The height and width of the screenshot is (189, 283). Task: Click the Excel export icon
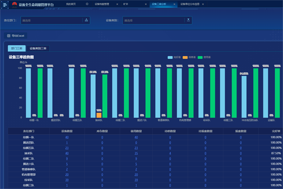click(8, 35)
